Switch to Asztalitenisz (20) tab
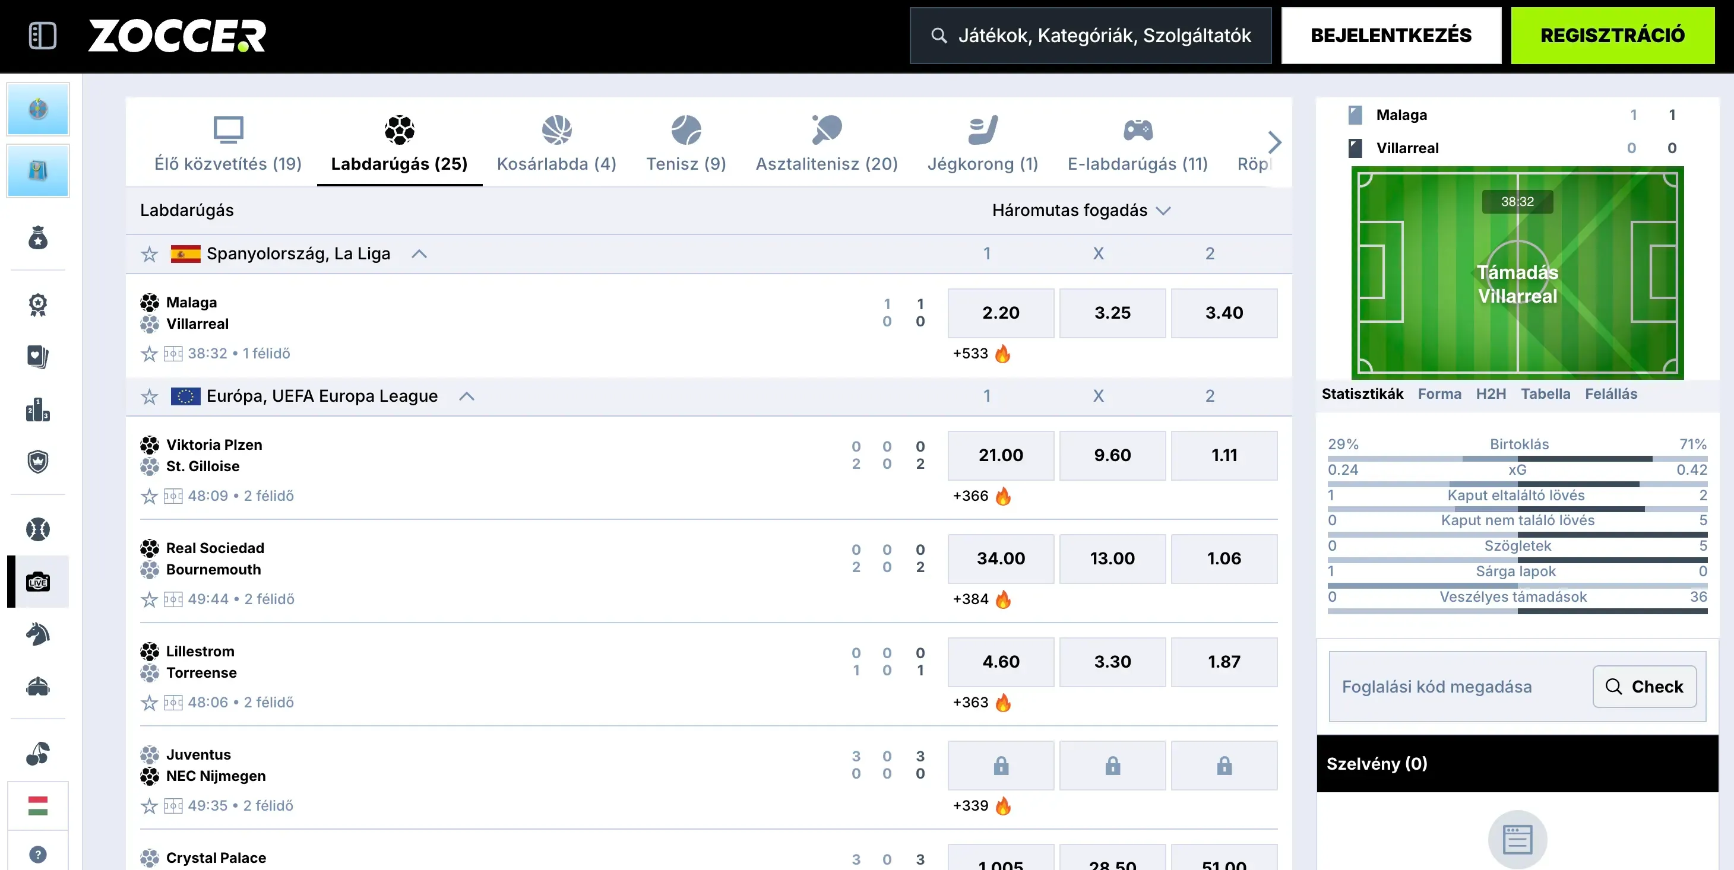 tap(827, 143)
